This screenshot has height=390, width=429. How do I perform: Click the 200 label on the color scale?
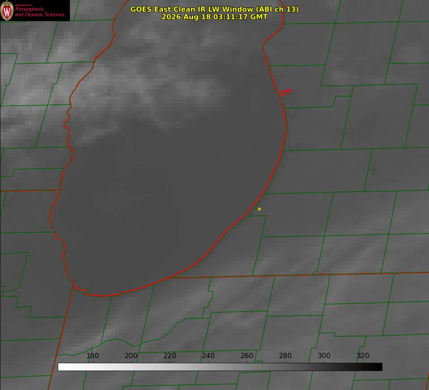pyautogui.click(x=131, y=355)
